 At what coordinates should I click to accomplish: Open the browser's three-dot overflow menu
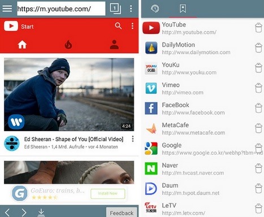pyautogui.click(x=131, y=8)
